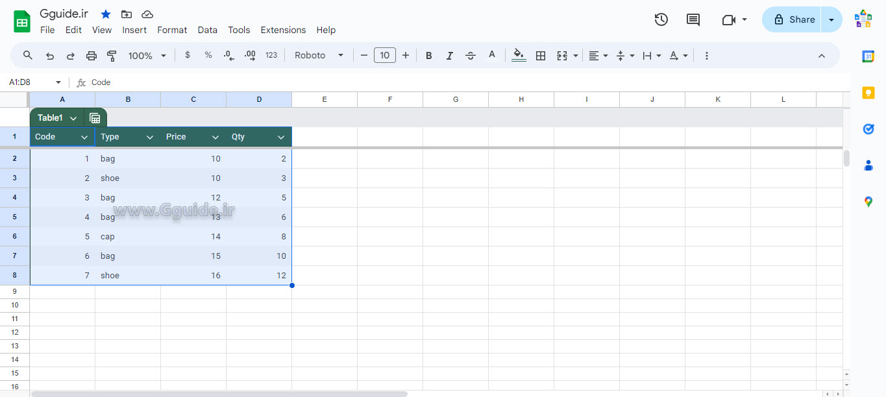
Task: Format selection as currency
Action: pos(188,55)
